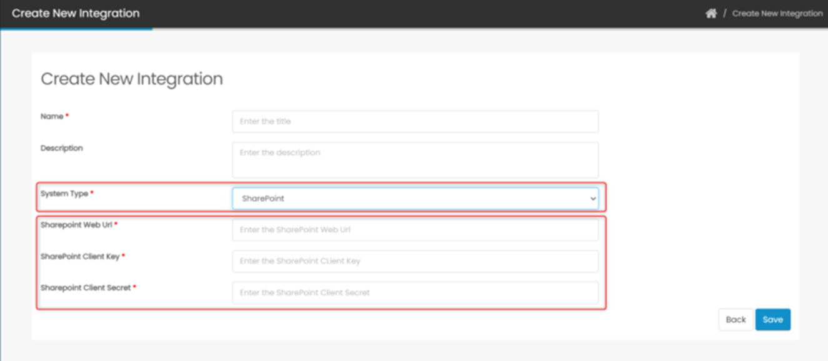This screenshot has width=828, height=361.
Task: Click the SharePoint Client Key label
Action: [x=80, y=257]
